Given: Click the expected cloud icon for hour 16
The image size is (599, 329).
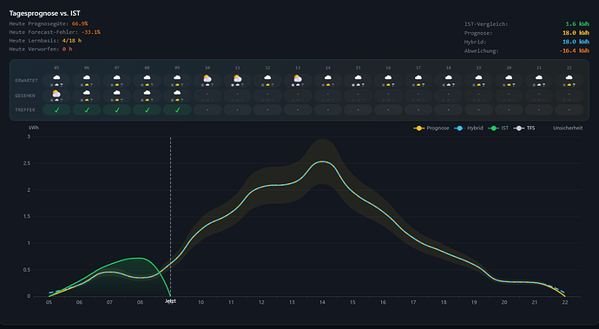Looking at the screenshot, I should click(x=388, y=77).
